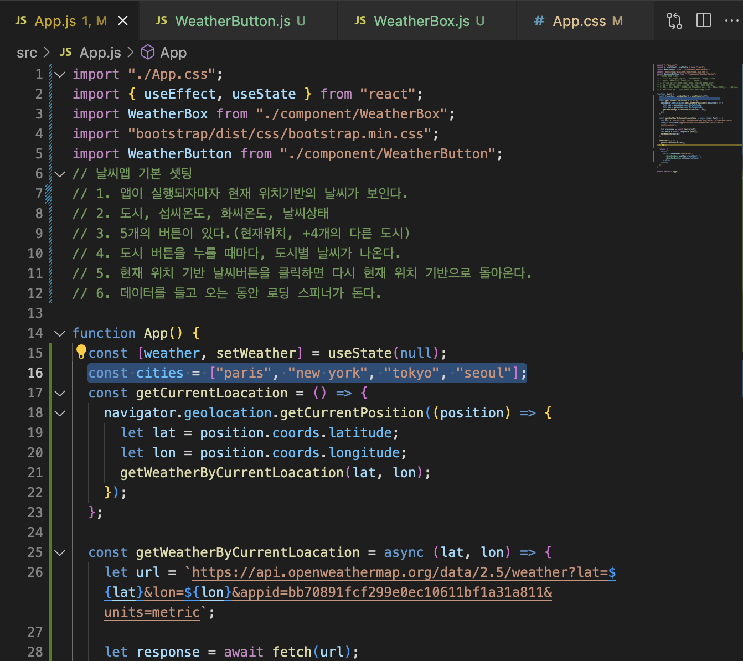The image size is (743, 661).
Task: Open source control changes icon
Action: (674, 21)
